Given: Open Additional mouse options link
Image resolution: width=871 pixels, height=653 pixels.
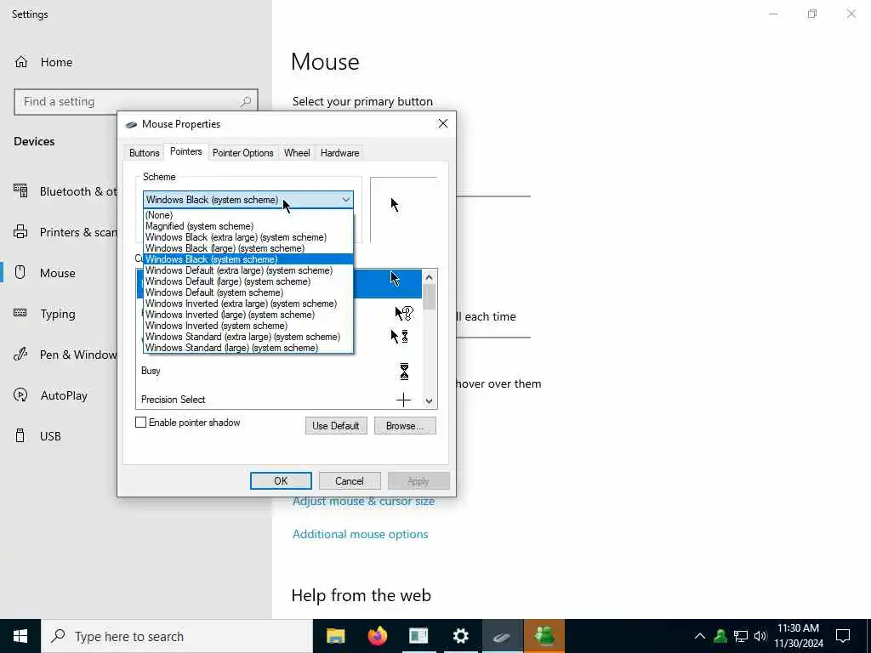Looking at the screenshot, I should (x=361, y=534).
